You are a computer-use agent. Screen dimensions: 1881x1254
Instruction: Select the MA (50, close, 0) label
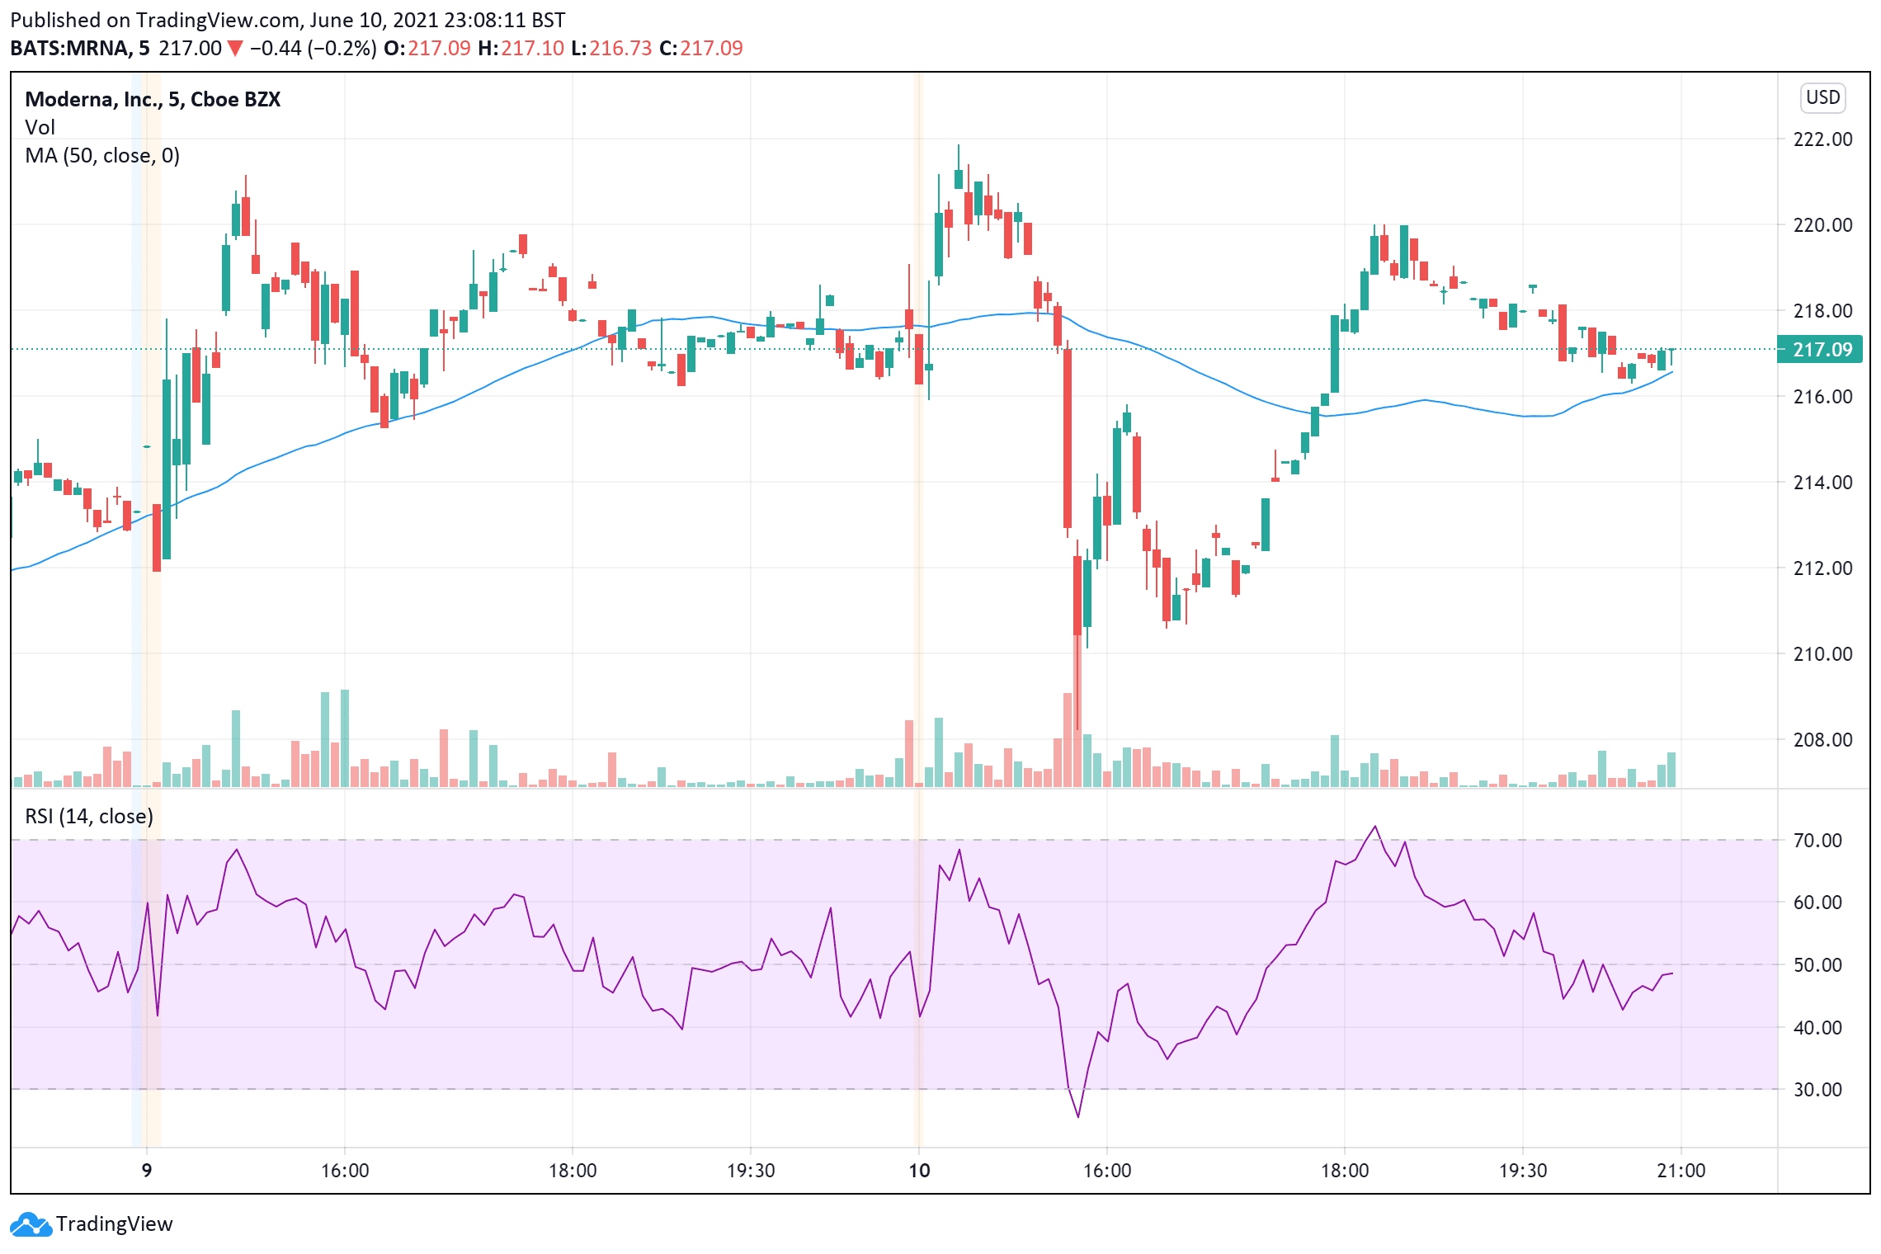point(102,155)
